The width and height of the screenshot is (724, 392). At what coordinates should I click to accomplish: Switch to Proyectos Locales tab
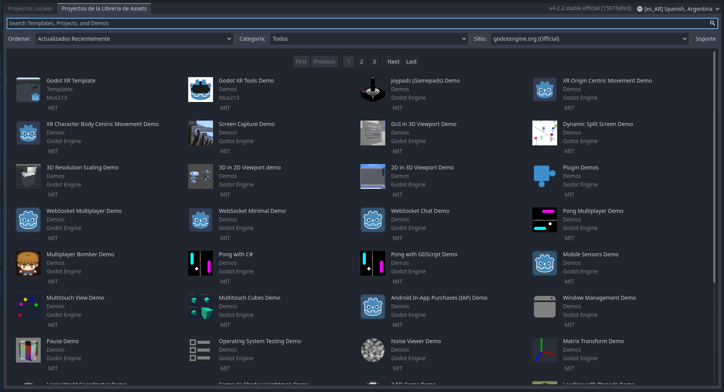30,9
